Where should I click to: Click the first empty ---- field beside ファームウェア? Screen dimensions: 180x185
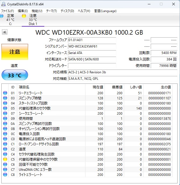pyautogui.click(x=164, y=40)
